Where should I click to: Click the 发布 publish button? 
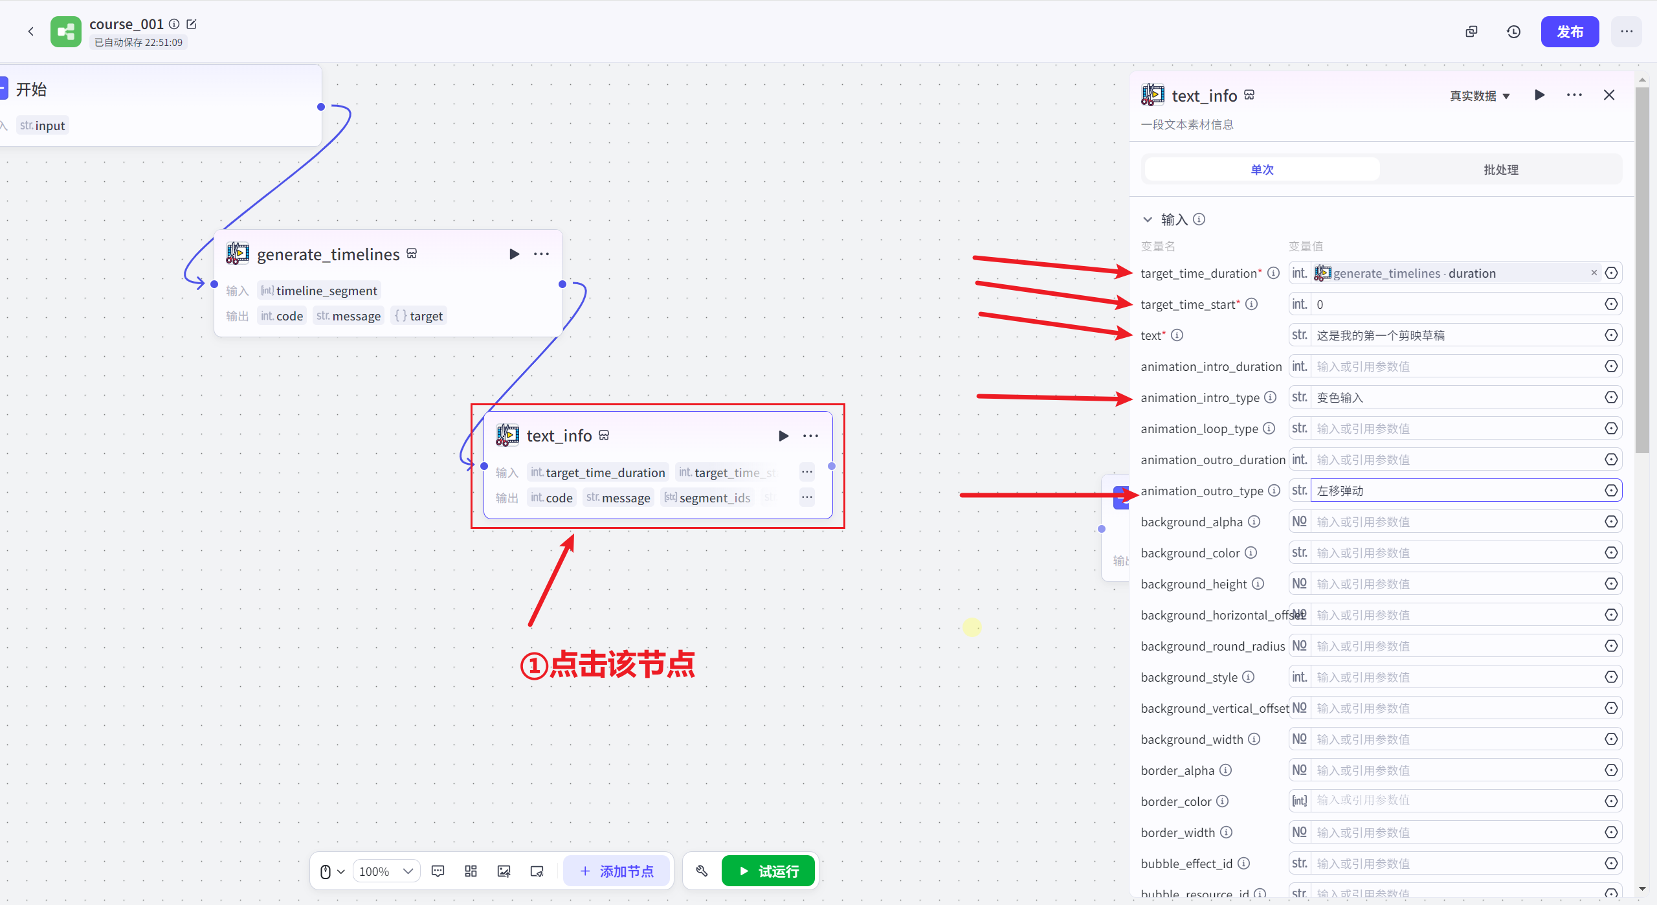(x=1569, y=32)
